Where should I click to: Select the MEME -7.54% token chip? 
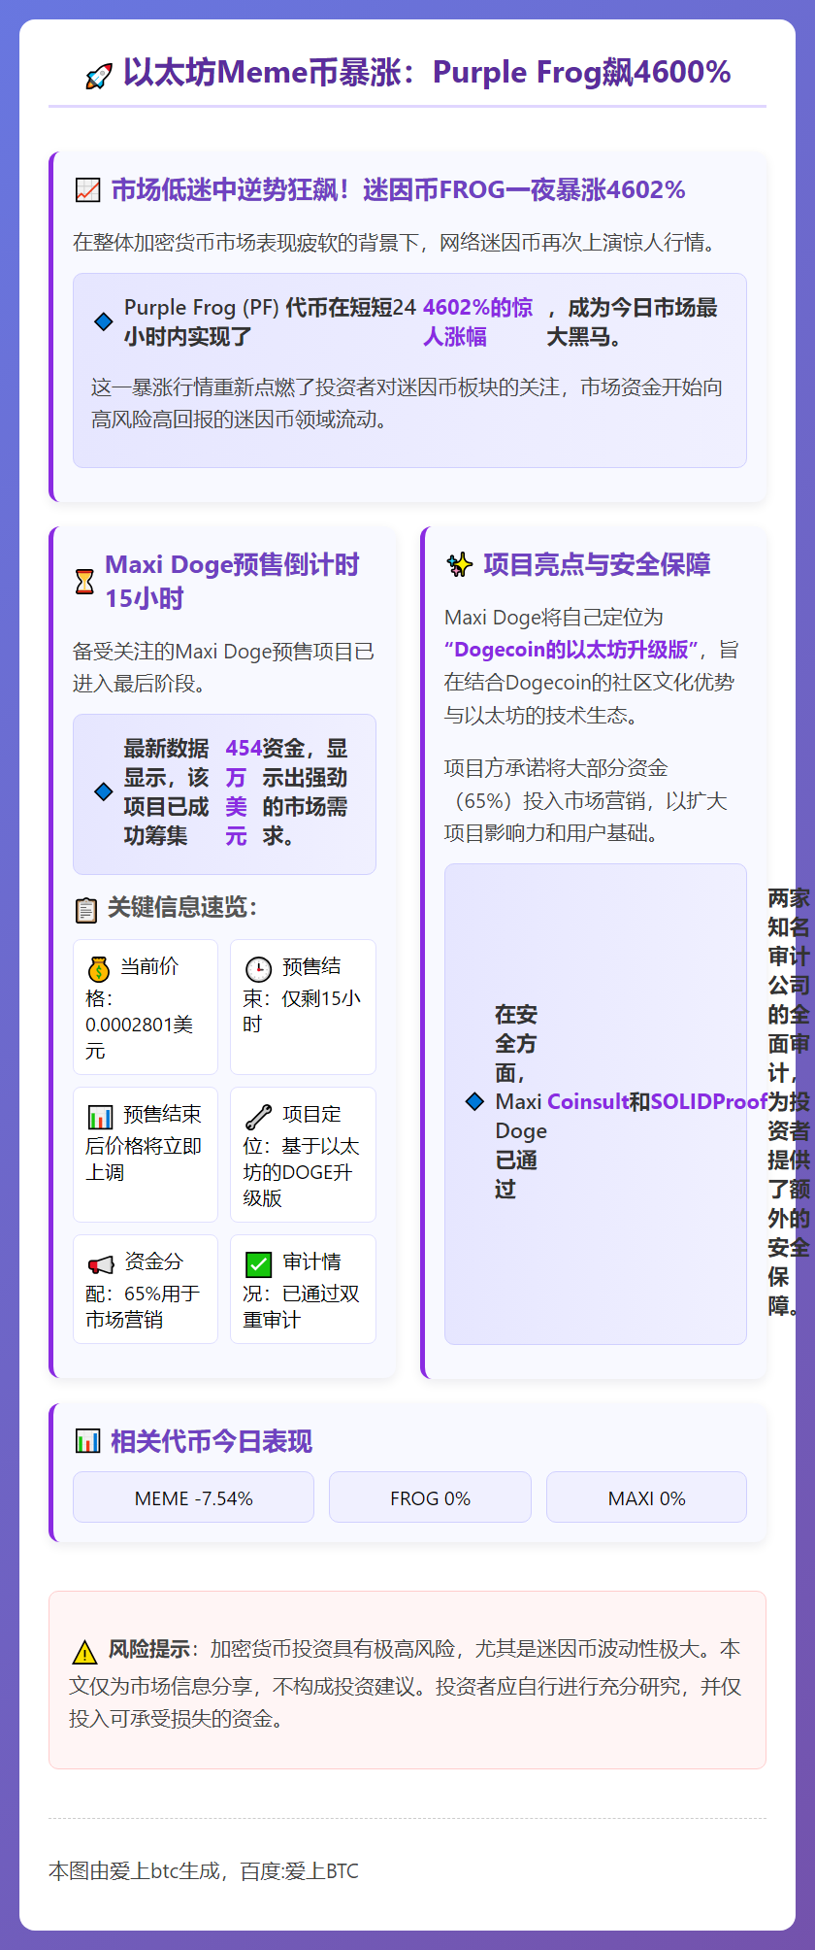pos(193,1497)
